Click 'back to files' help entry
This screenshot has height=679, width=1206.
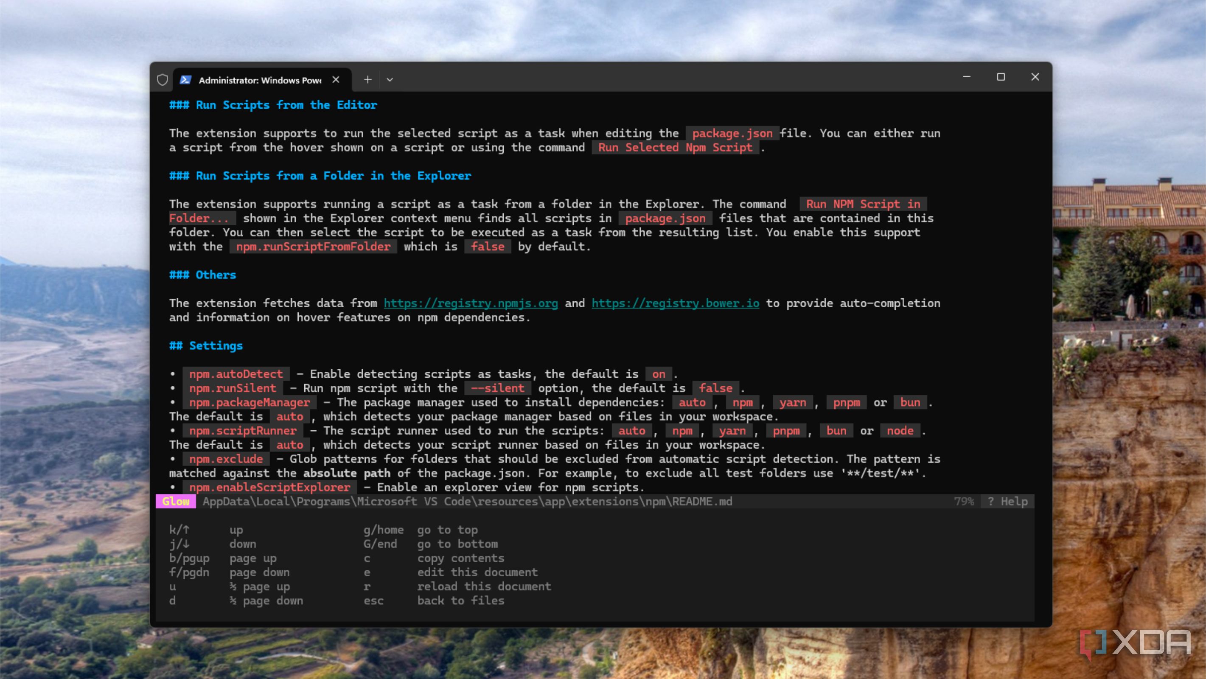point(461,601)
